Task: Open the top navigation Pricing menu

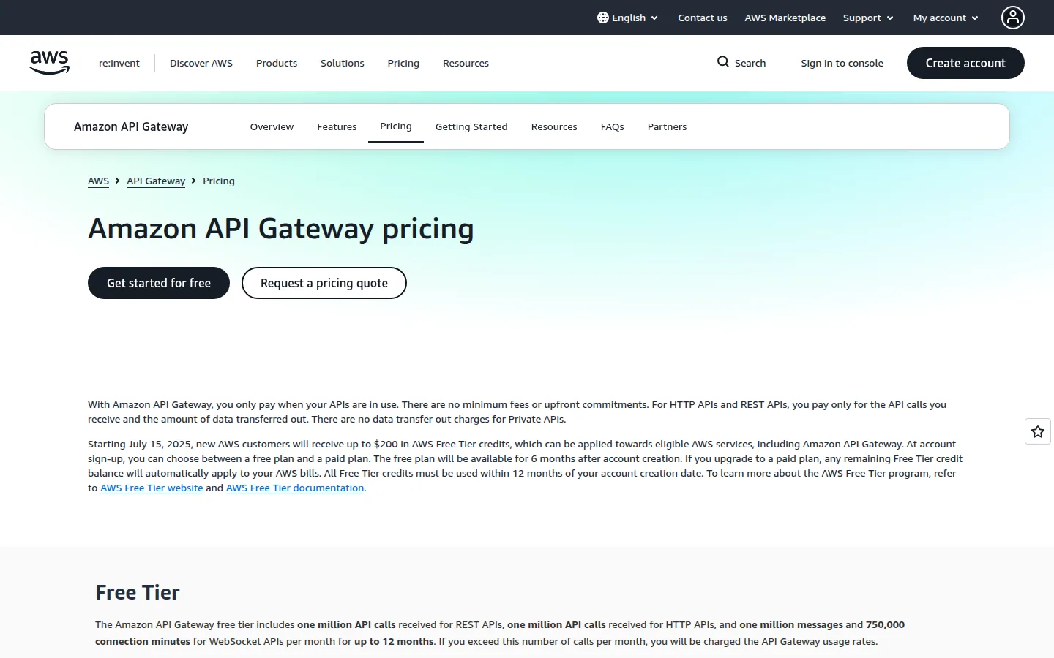Action: [403, 63]
